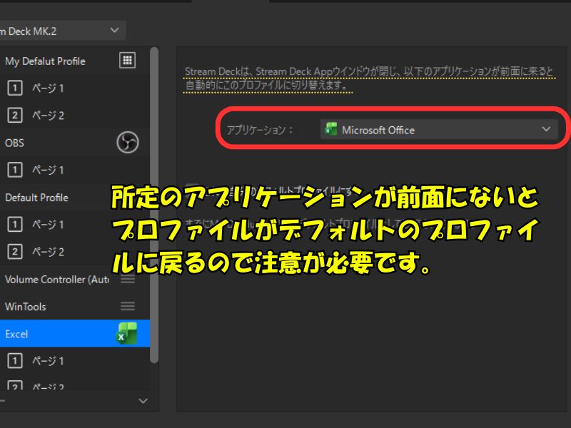Click page 1 number icon under OBS
This screenshot has height=428, width=571.
(14, 170)
